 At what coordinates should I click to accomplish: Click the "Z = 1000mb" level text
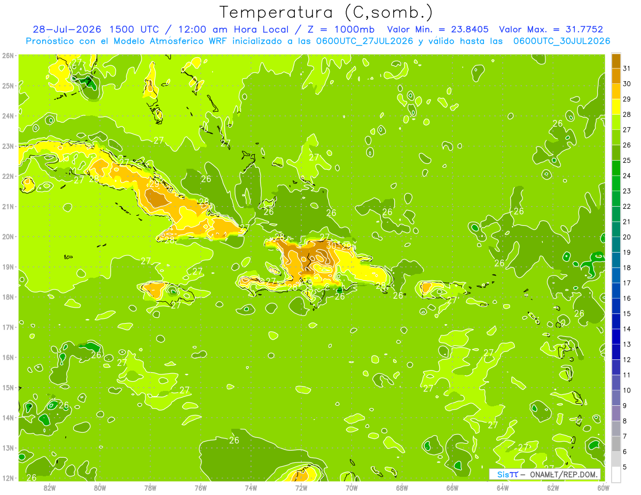(x=341, y=29)
